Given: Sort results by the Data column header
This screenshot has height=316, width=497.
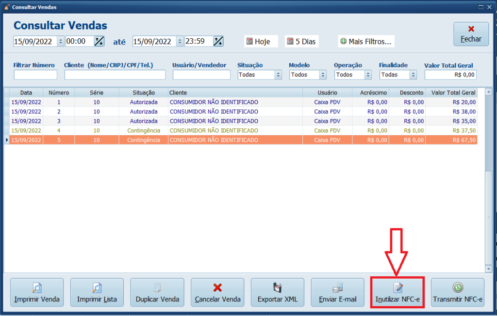Looking at the screenshot, I should 26,93.
